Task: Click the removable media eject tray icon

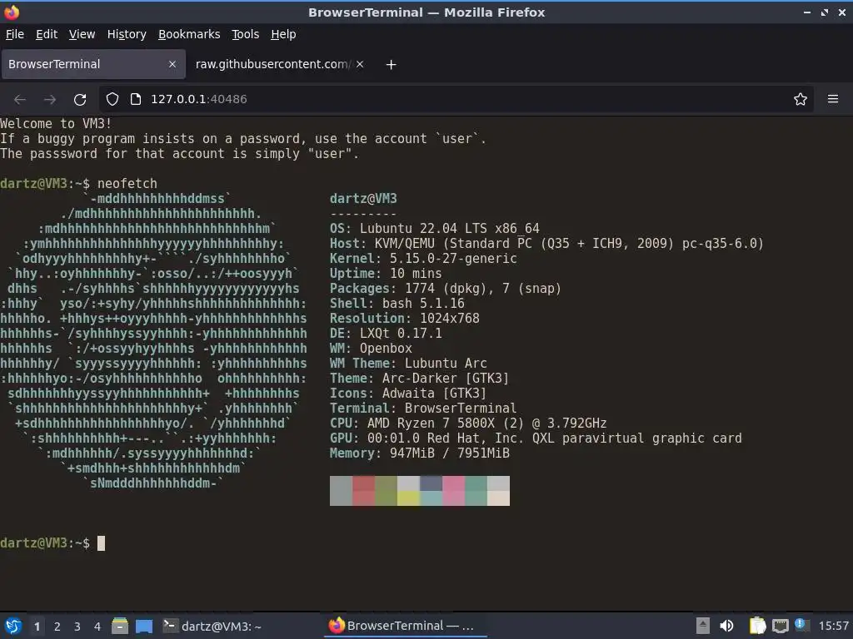Action: point(702,626)
